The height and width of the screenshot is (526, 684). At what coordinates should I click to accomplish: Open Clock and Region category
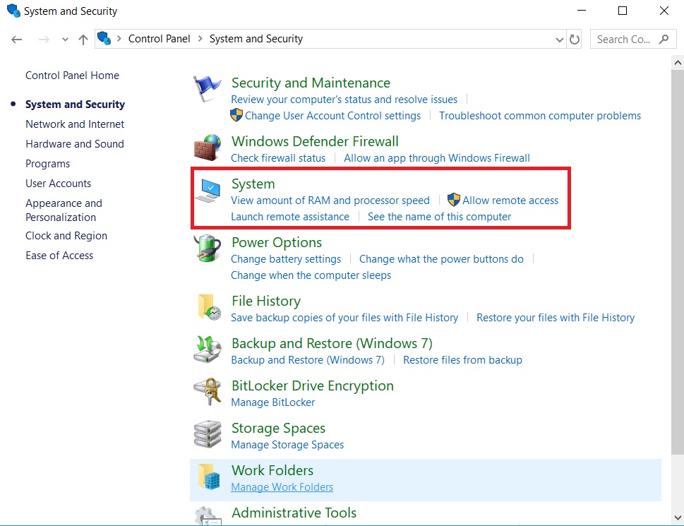pyautogui.click(x=66, y=236)
